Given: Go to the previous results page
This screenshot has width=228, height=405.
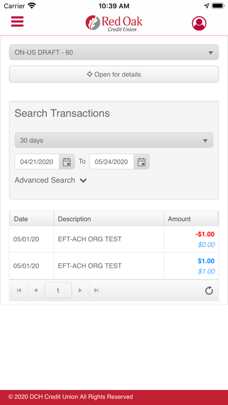Looking at the screenshot, I should [x=35, y=290].
